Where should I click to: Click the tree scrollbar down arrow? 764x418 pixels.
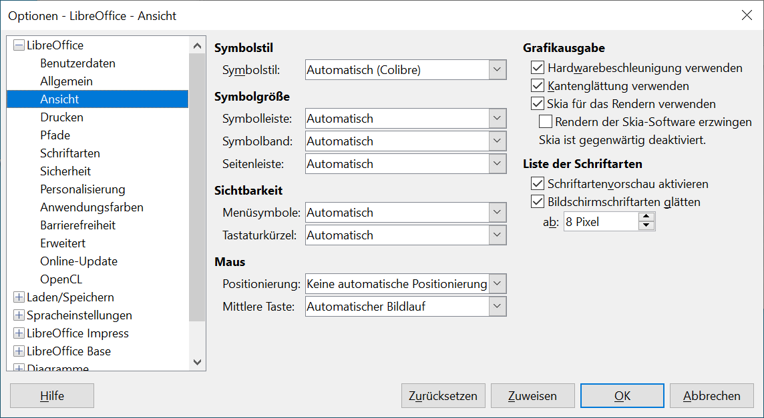click(x=197, y=362)
